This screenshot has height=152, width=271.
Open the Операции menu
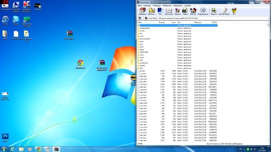[157, 5]
